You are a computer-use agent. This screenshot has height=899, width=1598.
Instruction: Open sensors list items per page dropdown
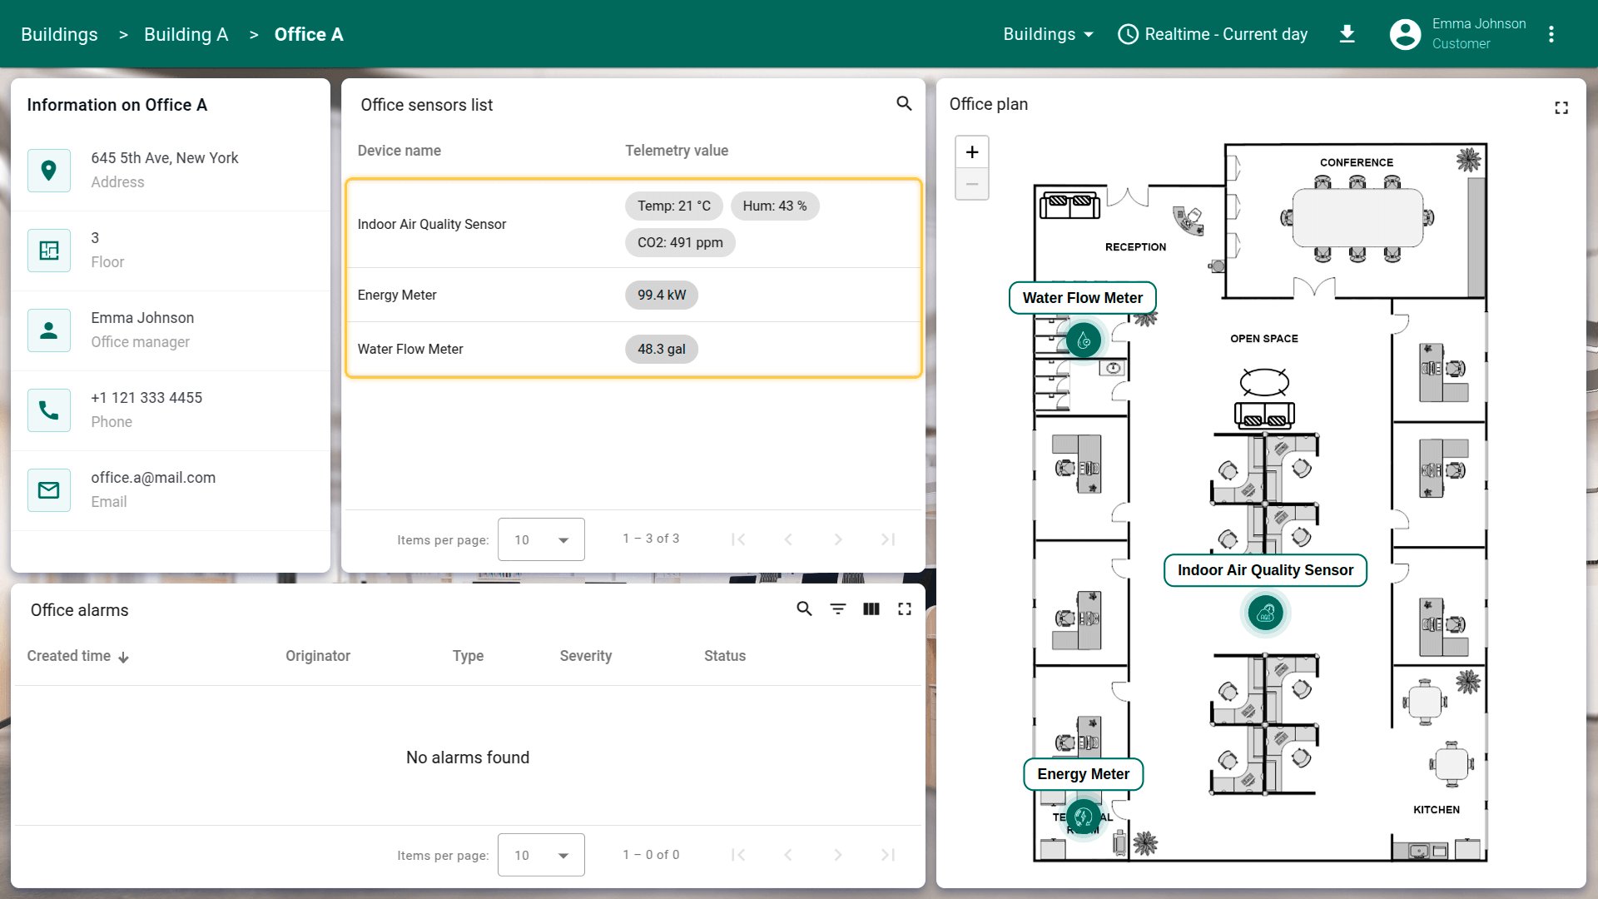point(541,539)
